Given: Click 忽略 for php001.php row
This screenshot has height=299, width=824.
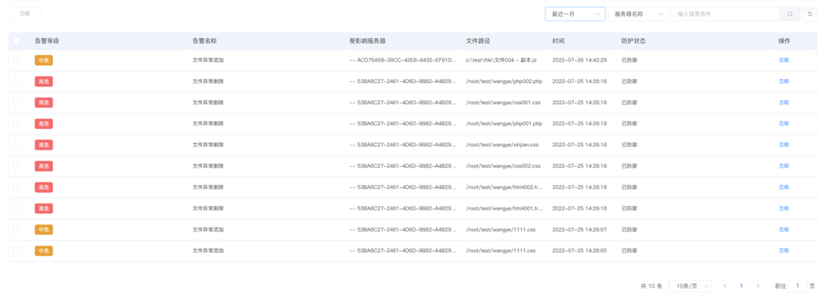Looking at the screenshot, I should 784,123.
